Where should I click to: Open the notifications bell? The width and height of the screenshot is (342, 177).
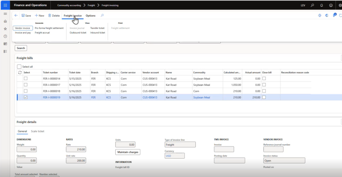point(322,5)
